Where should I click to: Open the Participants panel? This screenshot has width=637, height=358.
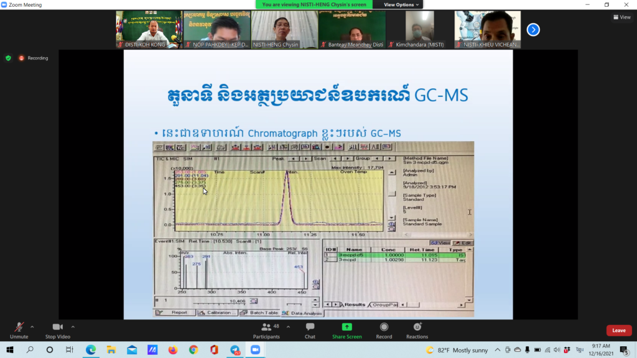[270, 329]
